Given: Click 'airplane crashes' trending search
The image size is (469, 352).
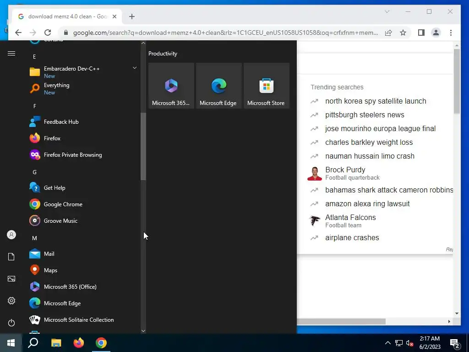Looking at the screenshot, I should (x=352, y=238).
